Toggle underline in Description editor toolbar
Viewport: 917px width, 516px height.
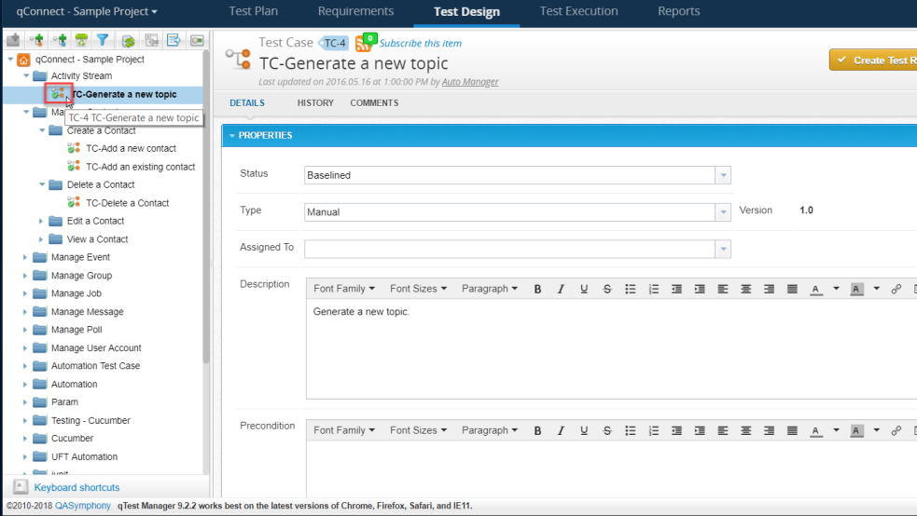click(x=584, y=289)
